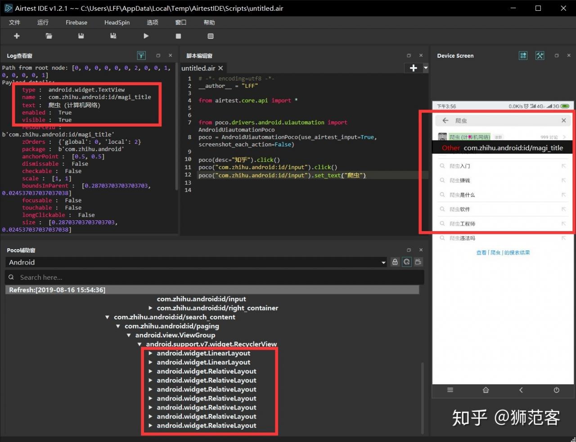Open the Device Screen tools icon
576x442 pixels.
(x=540, y=55)
